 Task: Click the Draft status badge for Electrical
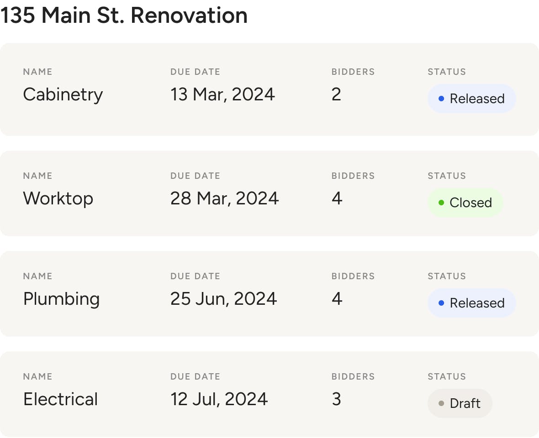tap(460, 403)
